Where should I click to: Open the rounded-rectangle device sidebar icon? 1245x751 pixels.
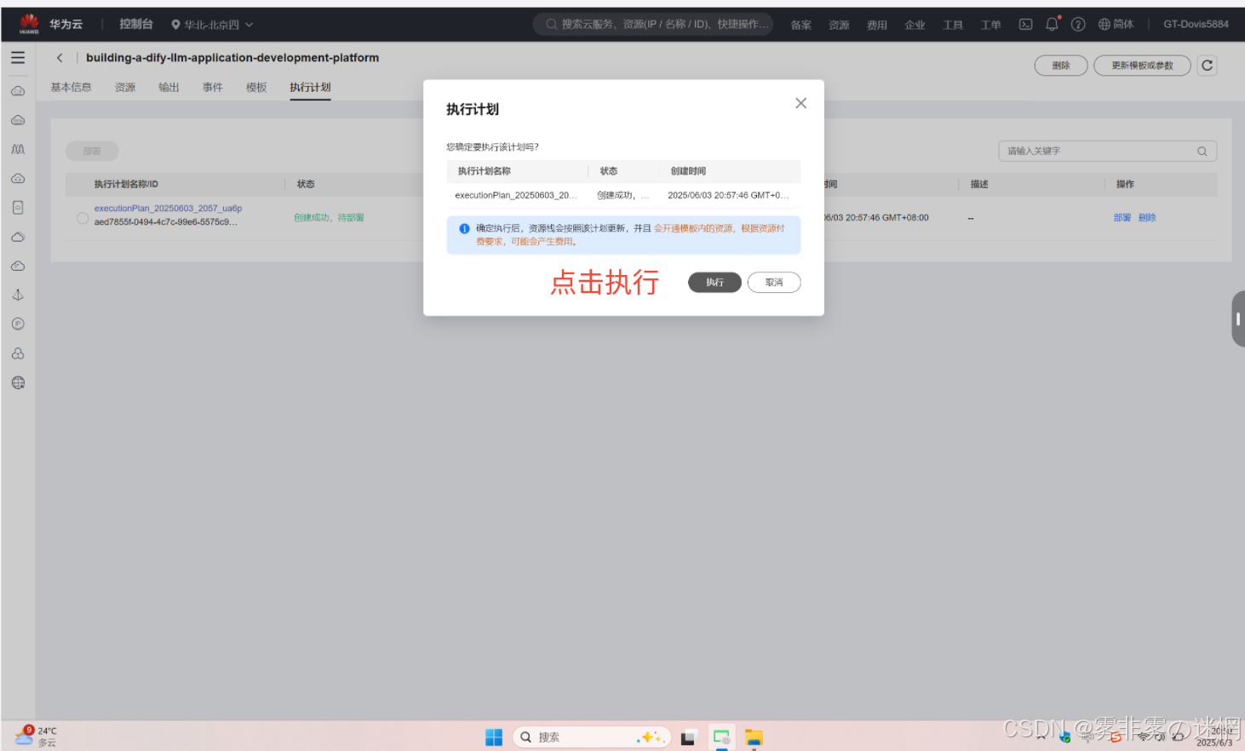(18, 208)
